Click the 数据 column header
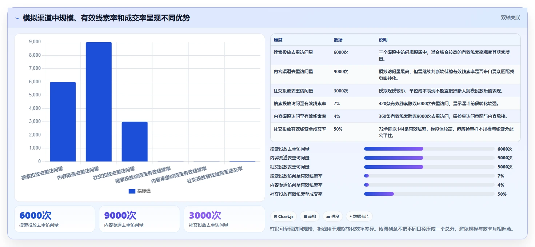Screen dimensions: 535x247 pos(338,40)
